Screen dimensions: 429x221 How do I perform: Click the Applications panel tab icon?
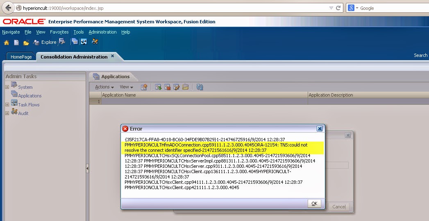pos(96,77)
